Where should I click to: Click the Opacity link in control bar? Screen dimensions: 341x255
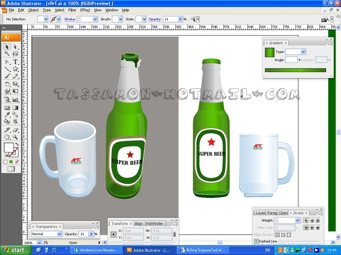[155, 19]
